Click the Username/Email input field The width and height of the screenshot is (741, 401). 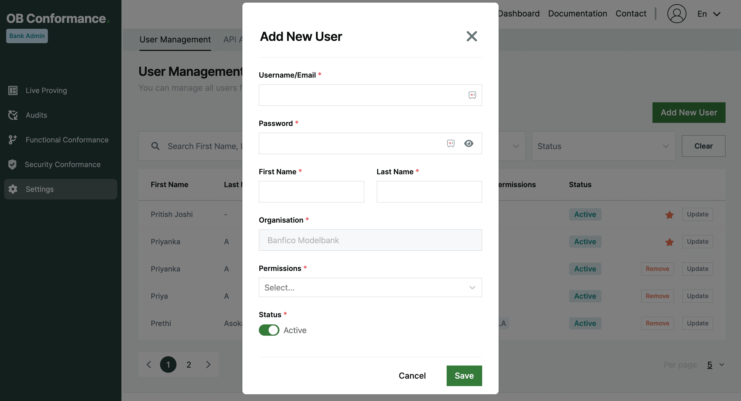370,95
